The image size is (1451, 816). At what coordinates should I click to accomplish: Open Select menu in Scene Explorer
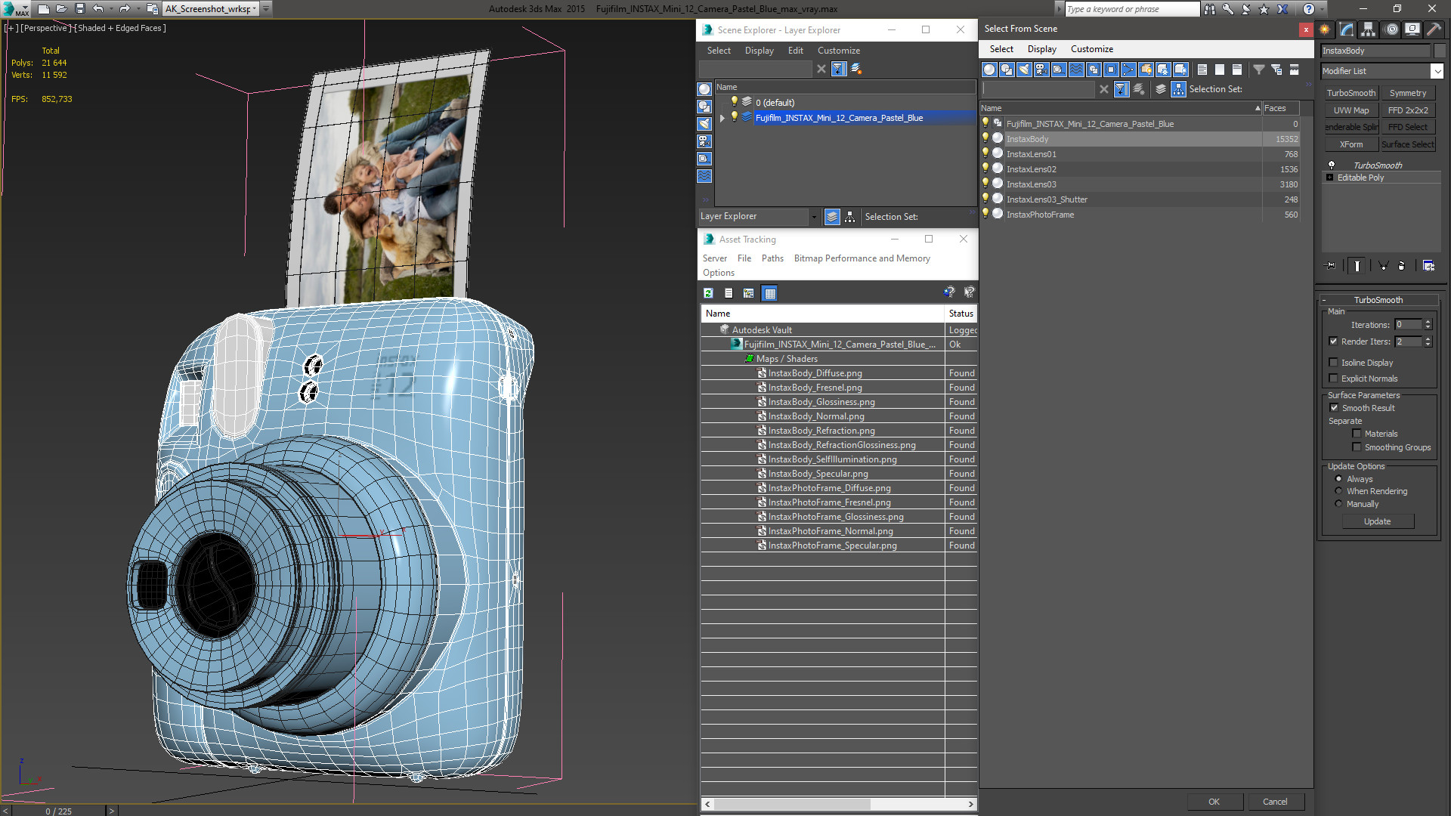719,51
